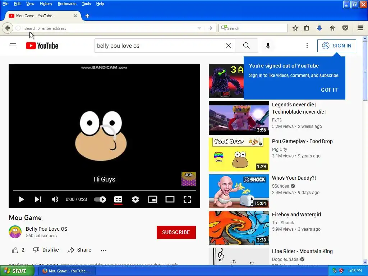
Task: Bookmark this page with star icon
Action: [295, 28]
